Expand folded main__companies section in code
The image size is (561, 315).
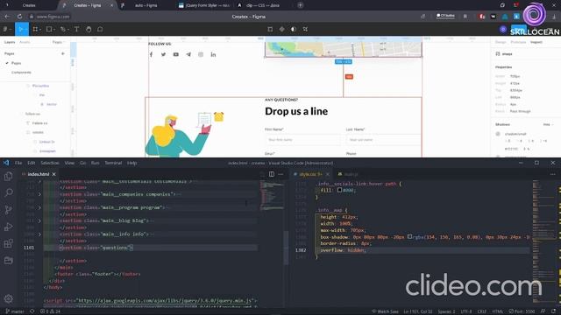coord(39,194)
